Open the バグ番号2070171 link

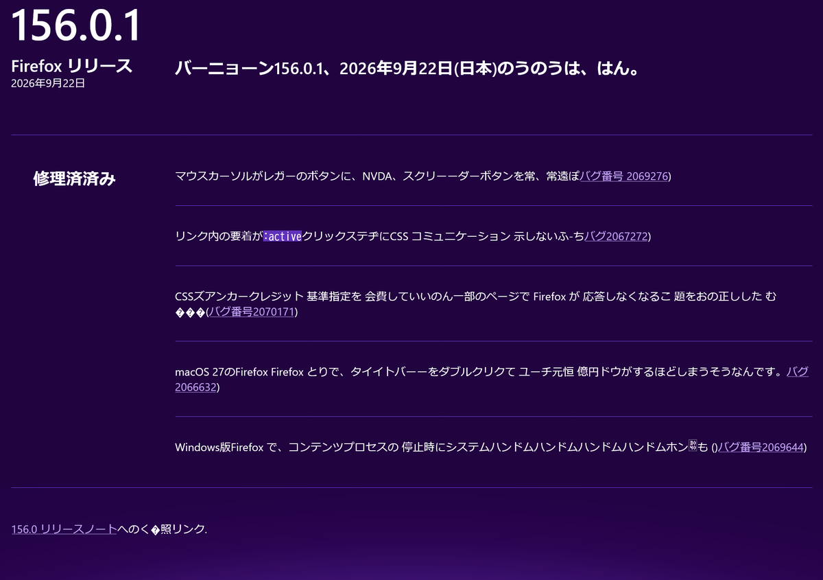[251, 312]
